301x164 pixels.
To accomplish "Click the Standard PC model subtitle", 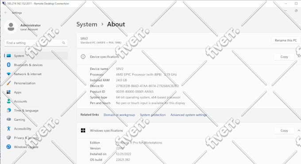I will point(101,42).
